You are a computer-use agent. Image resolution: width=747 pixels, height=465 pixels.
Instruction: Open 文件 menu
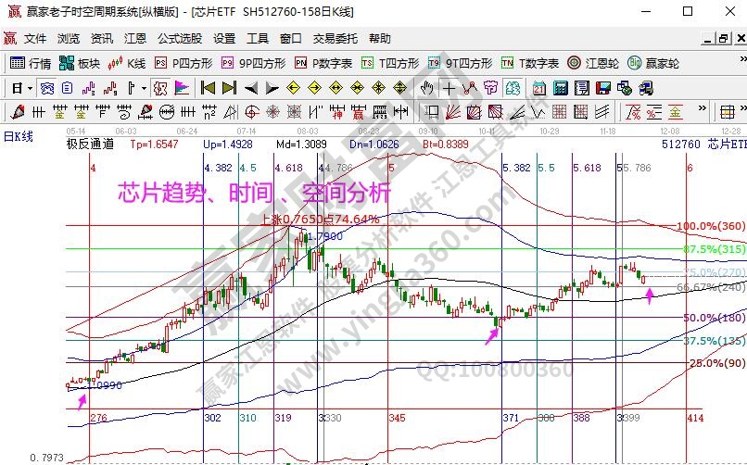35,39
